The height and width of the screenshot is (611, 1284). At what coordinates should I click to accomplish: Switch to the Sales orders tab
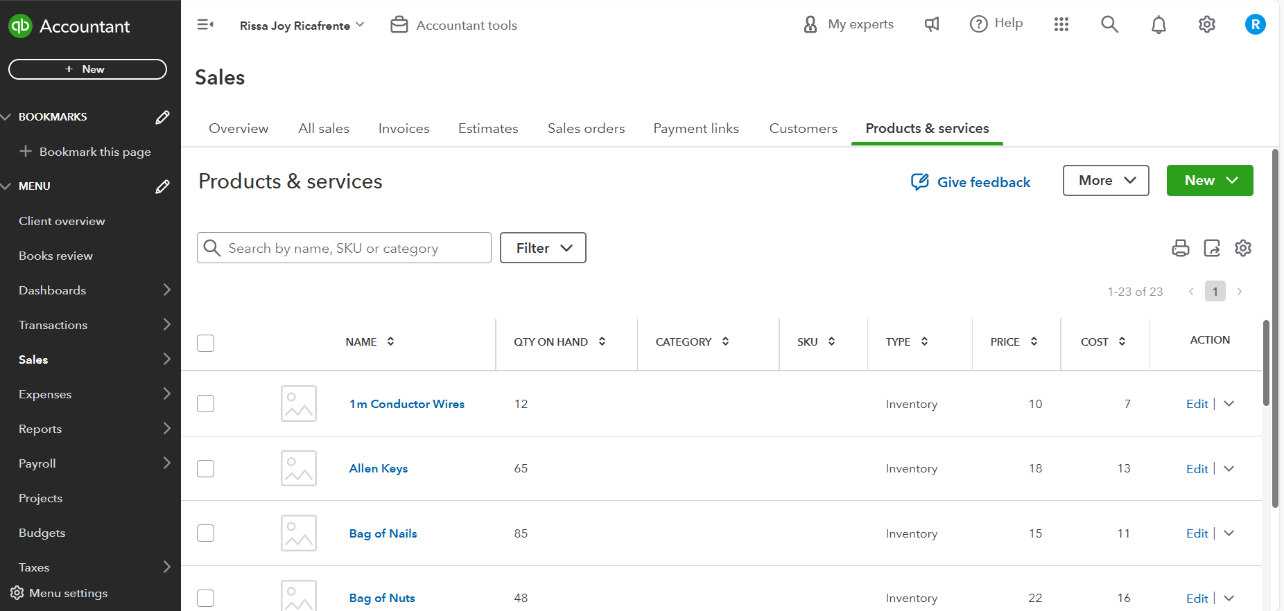click(x=587, y=128)
